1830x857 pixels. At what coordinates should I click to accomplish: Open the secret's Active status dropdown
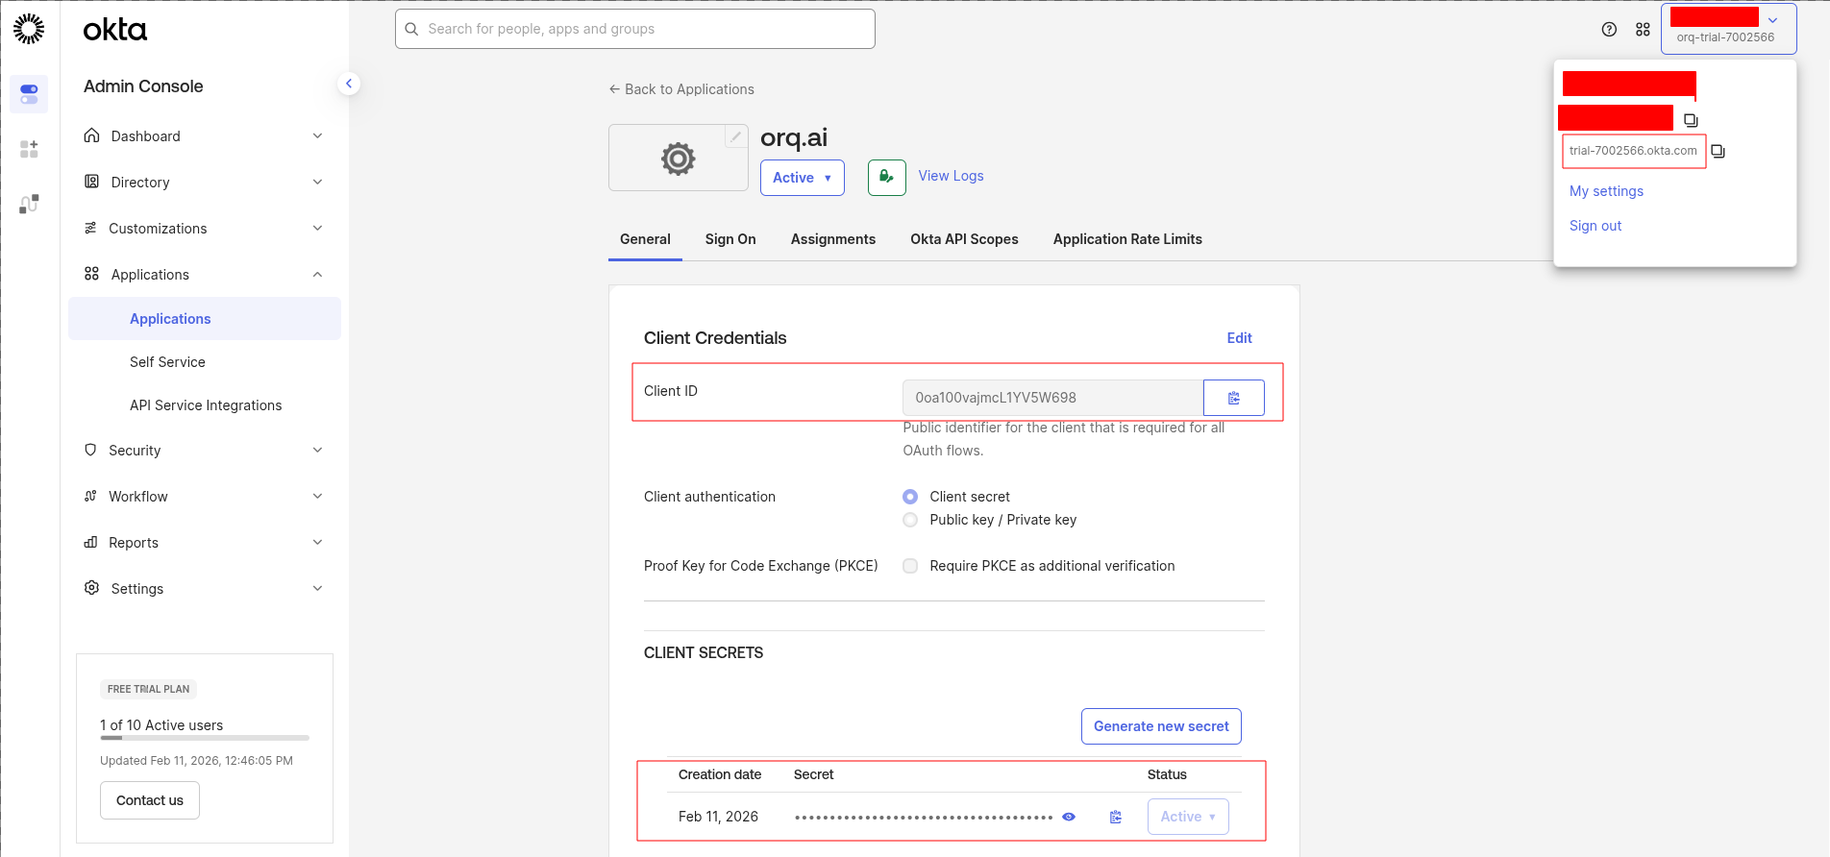(1188, 817)
